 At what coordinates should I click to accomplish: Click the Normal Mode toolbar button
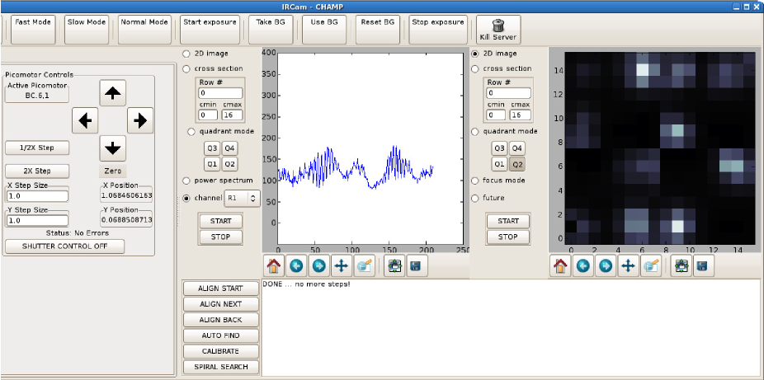(144, 30)
